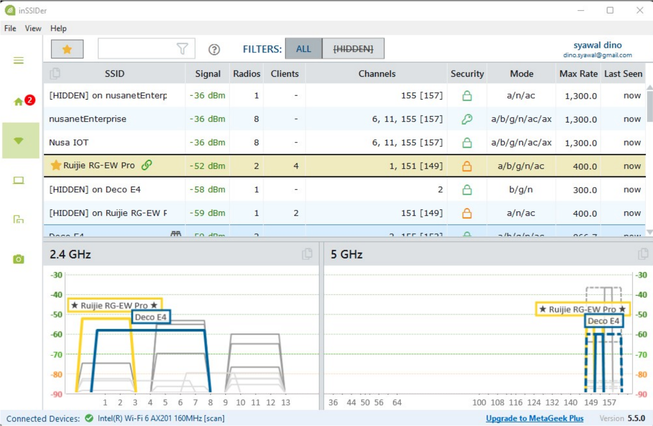Open the hamburger menu in sidebar
This screenshot has width=653, height=426.
tap(19, 61)
